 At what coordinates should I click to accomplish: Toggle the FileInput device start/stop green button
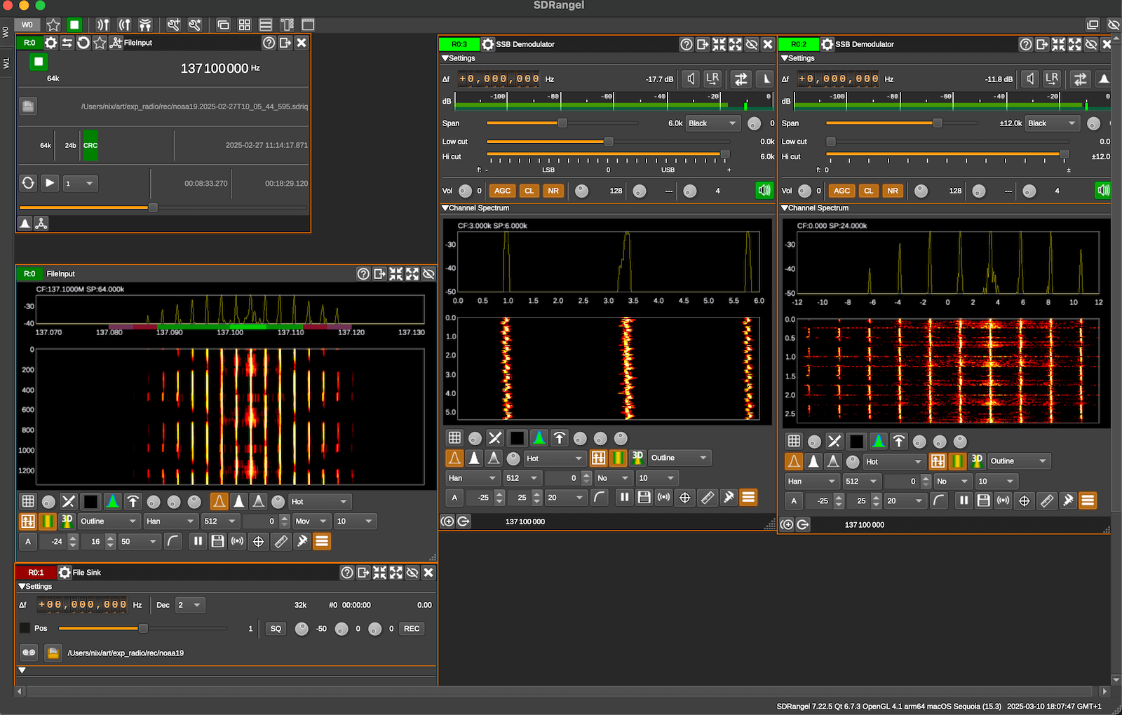(39, 62)
